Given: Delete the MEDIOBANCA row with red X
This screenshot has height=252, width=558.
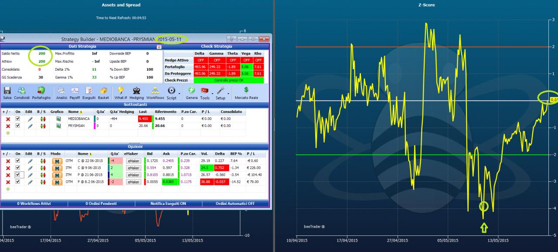Looking at the screenshot, I should [7, 119].
